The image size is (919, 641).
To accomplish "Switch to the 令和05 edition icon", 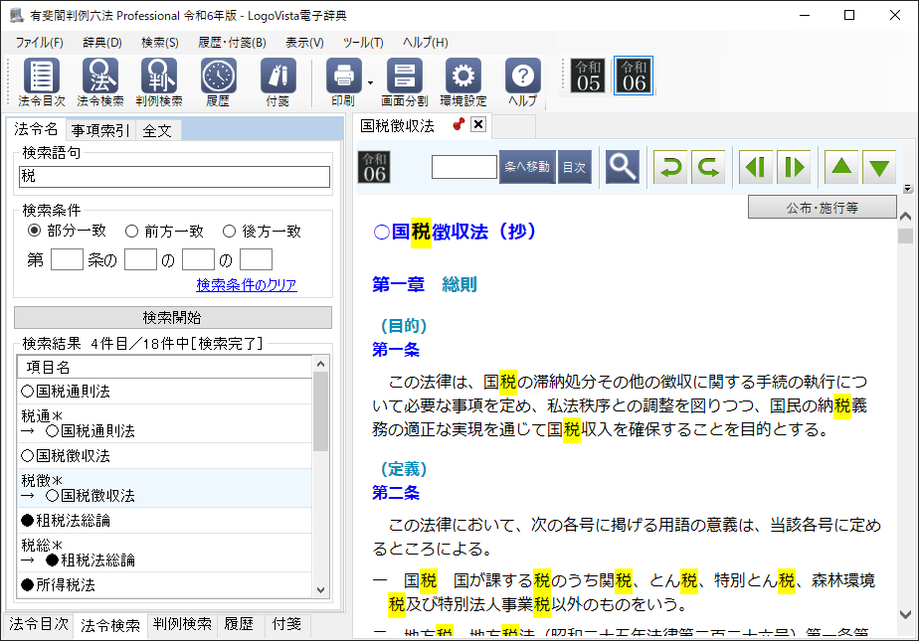I will [588, 76].
